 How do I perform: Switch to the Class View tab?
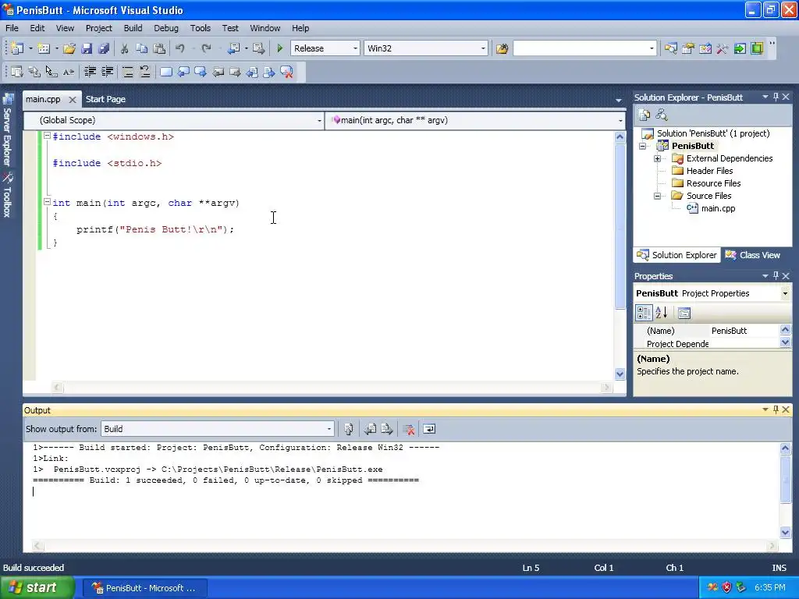[x=753, y=255]
